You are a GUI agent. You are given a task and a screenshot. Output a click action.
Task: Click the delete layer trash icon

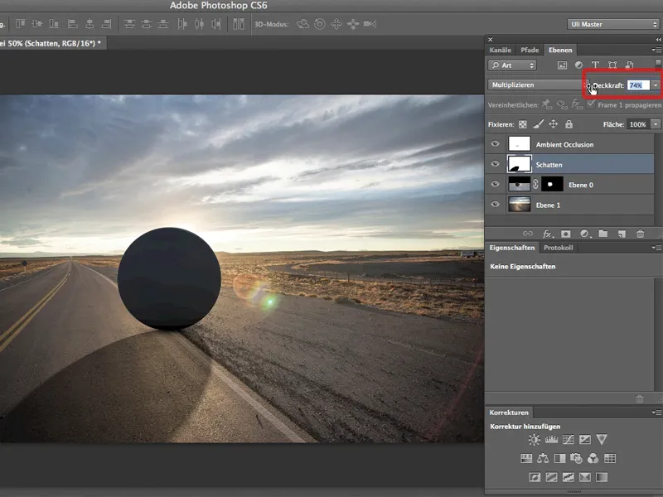640,234
